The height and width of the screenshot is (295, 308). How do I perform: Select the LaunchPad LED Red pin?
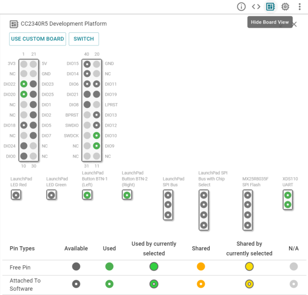(x=16, y=195)
